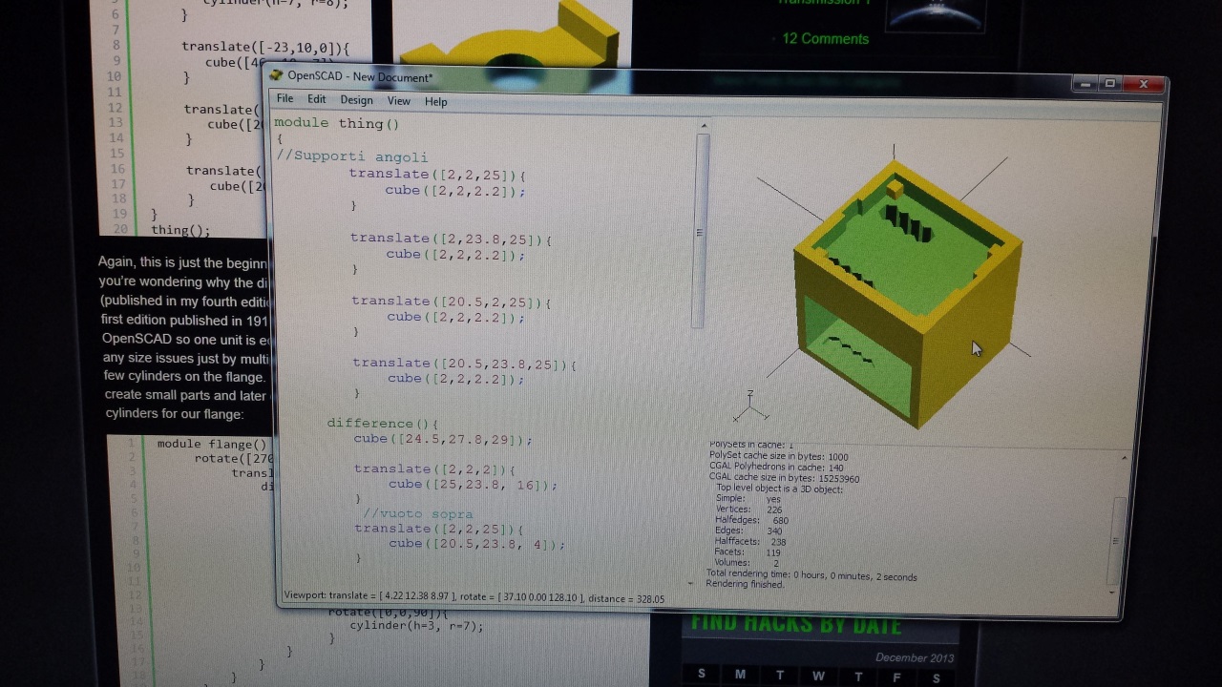Click the 'translate([20.5,23.8,25]){' line
The height and width of the screenshot is (687, 1222).
click(x=464, y=364)
